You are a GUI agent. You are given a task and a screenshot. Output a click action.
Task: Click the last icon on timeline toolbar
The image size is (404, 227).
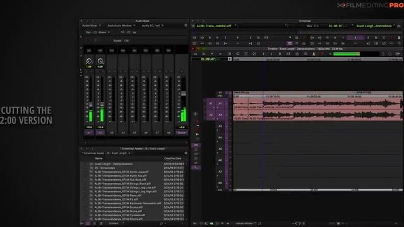point(398,54)
